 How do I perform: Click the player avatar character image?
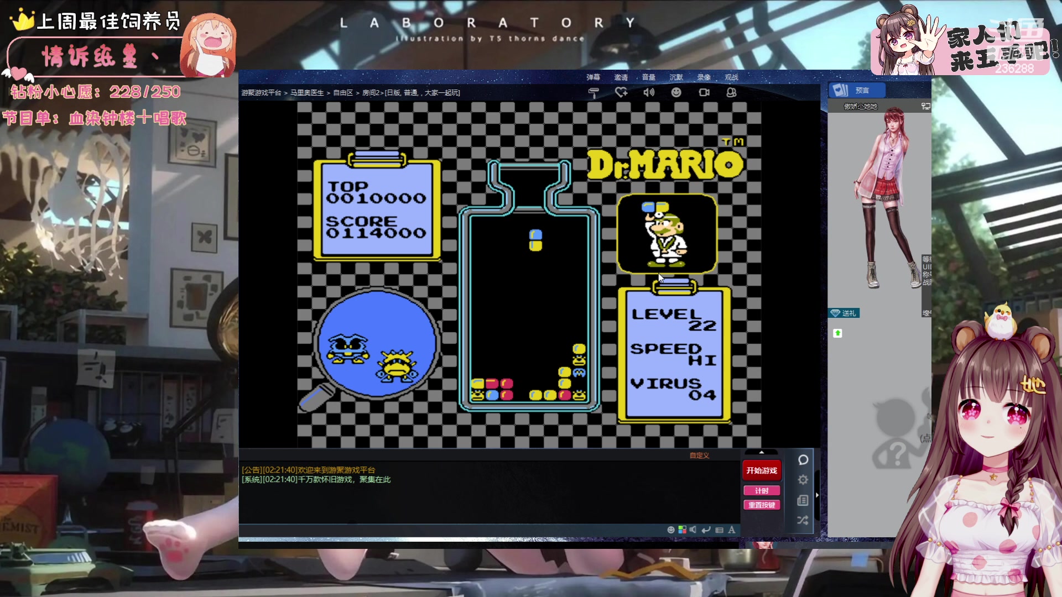pyautogui.click(x=888, y=197)
